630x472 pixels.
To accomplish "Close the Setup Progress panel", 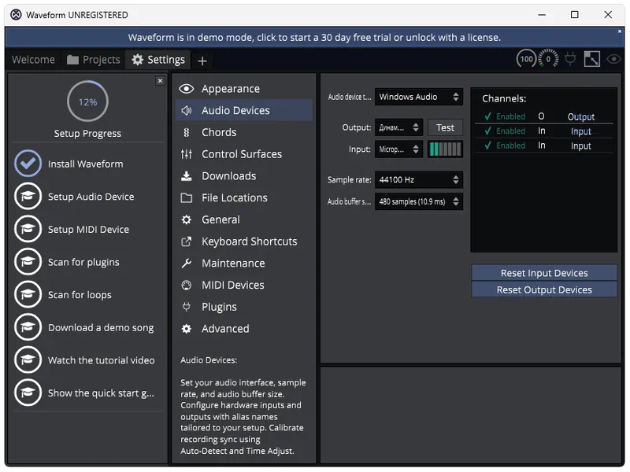I will pyautogui.click(x=161, y=81).
